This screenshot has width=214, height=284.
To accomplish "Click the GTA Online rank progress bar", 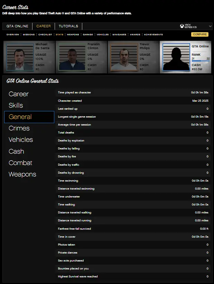I will (x=201, y=61).
